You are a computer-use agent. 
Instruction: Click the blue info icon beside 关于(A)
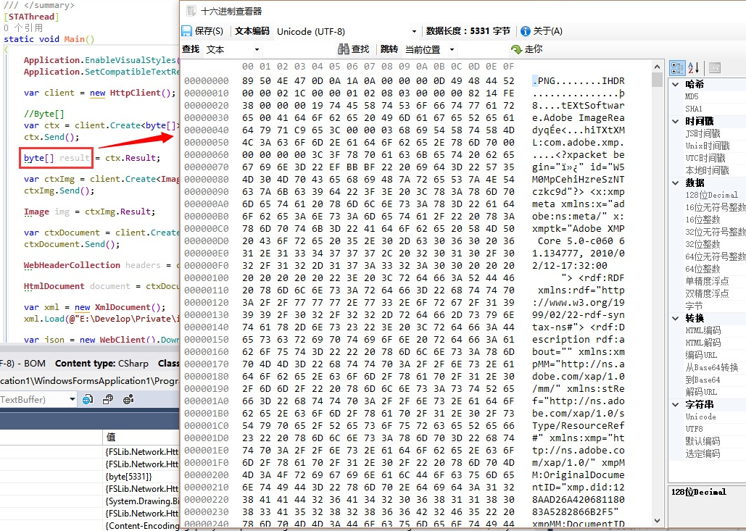525,31
